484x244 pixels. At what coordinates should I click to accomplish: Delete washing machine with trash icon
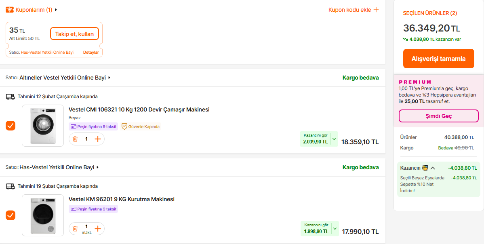[75, 139]
